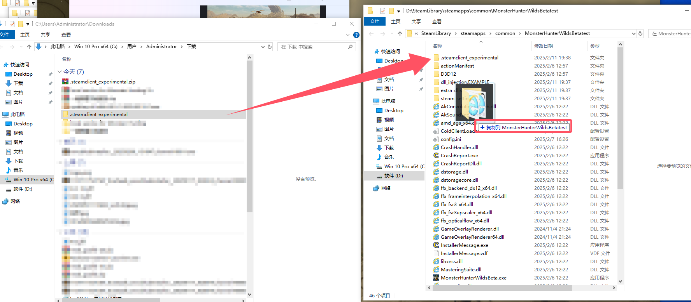The height and width of the screenshot is (302, 691).
Task: Click the 在 下载 中搜索 search box
Action: [x=317, y=47]
